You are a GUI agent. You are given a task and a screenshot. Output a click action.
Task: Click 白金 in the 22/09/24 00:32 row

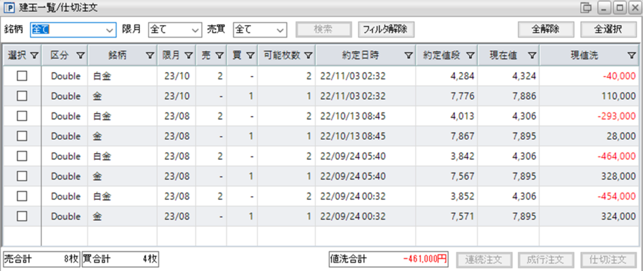(102, 196)
